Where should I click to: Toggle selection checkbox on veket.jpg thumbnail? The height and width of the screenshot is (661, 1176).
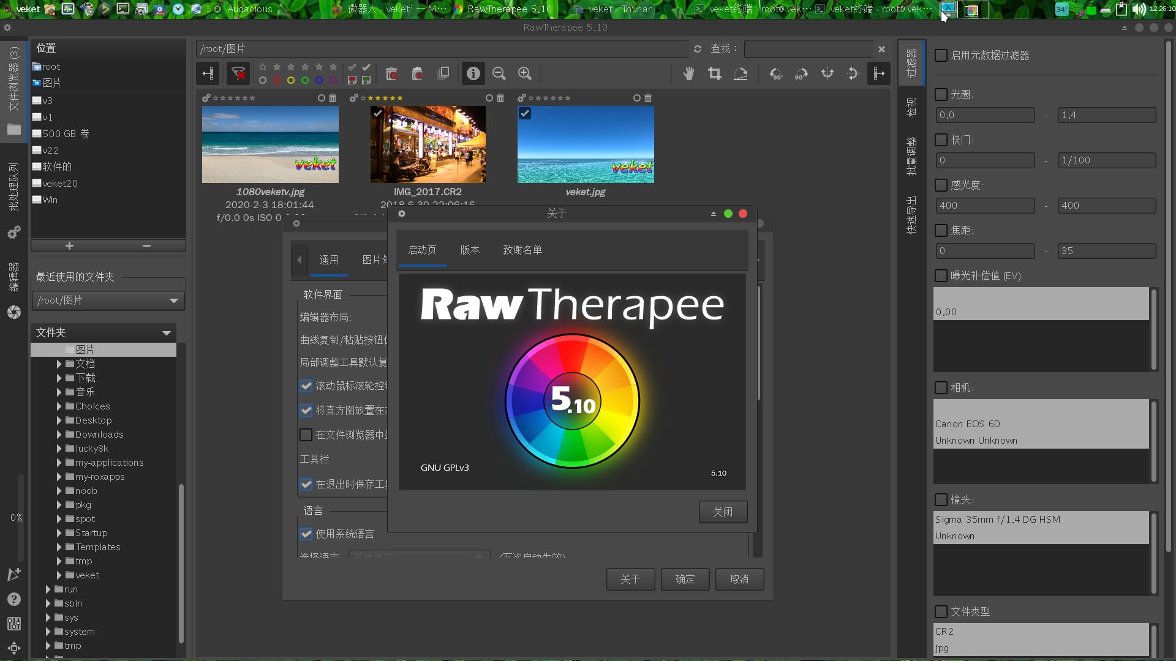pyautogui.click(x=525, y=113)
